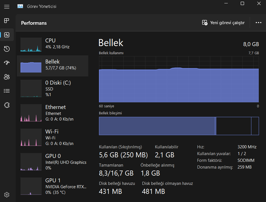Open the three-dot more options menu

coord(258,23)
